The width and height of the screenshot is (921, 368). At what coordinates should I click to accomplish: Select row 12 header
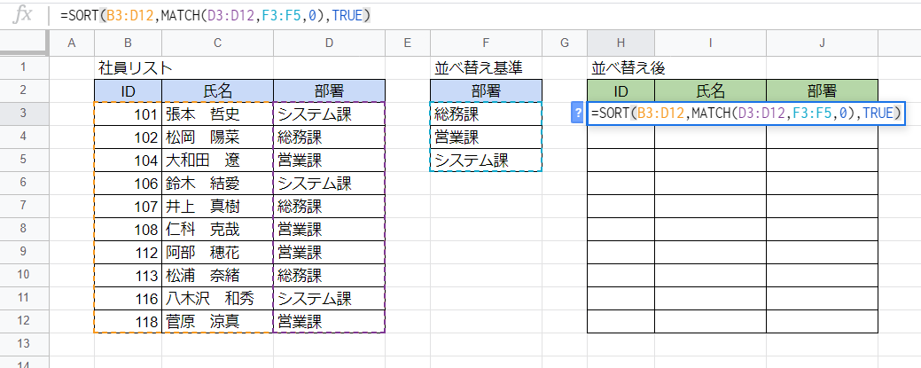(x=24, y=322)
